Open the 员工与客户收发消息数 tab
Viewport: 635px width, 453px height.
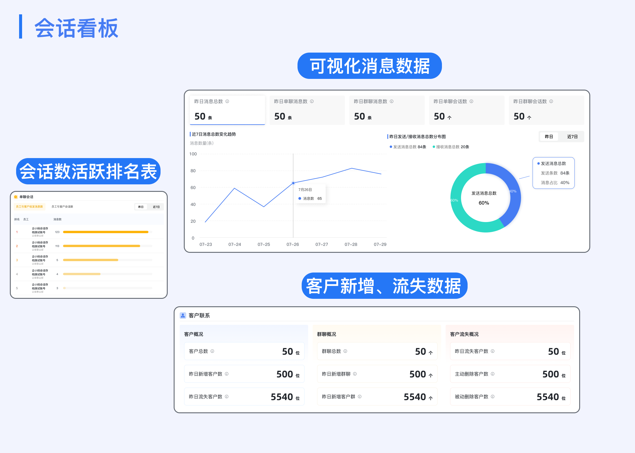pyautogui.click(x=29, y=206)
